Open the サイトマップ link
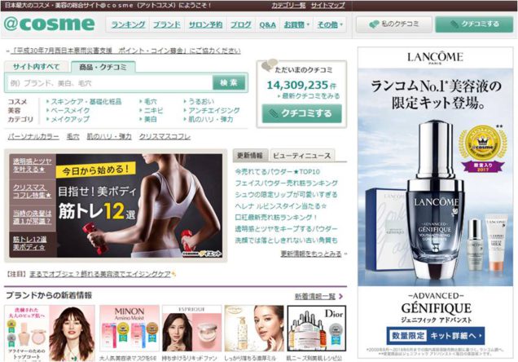Viewport: 518px width, 362px height. (x=327, y=5)
